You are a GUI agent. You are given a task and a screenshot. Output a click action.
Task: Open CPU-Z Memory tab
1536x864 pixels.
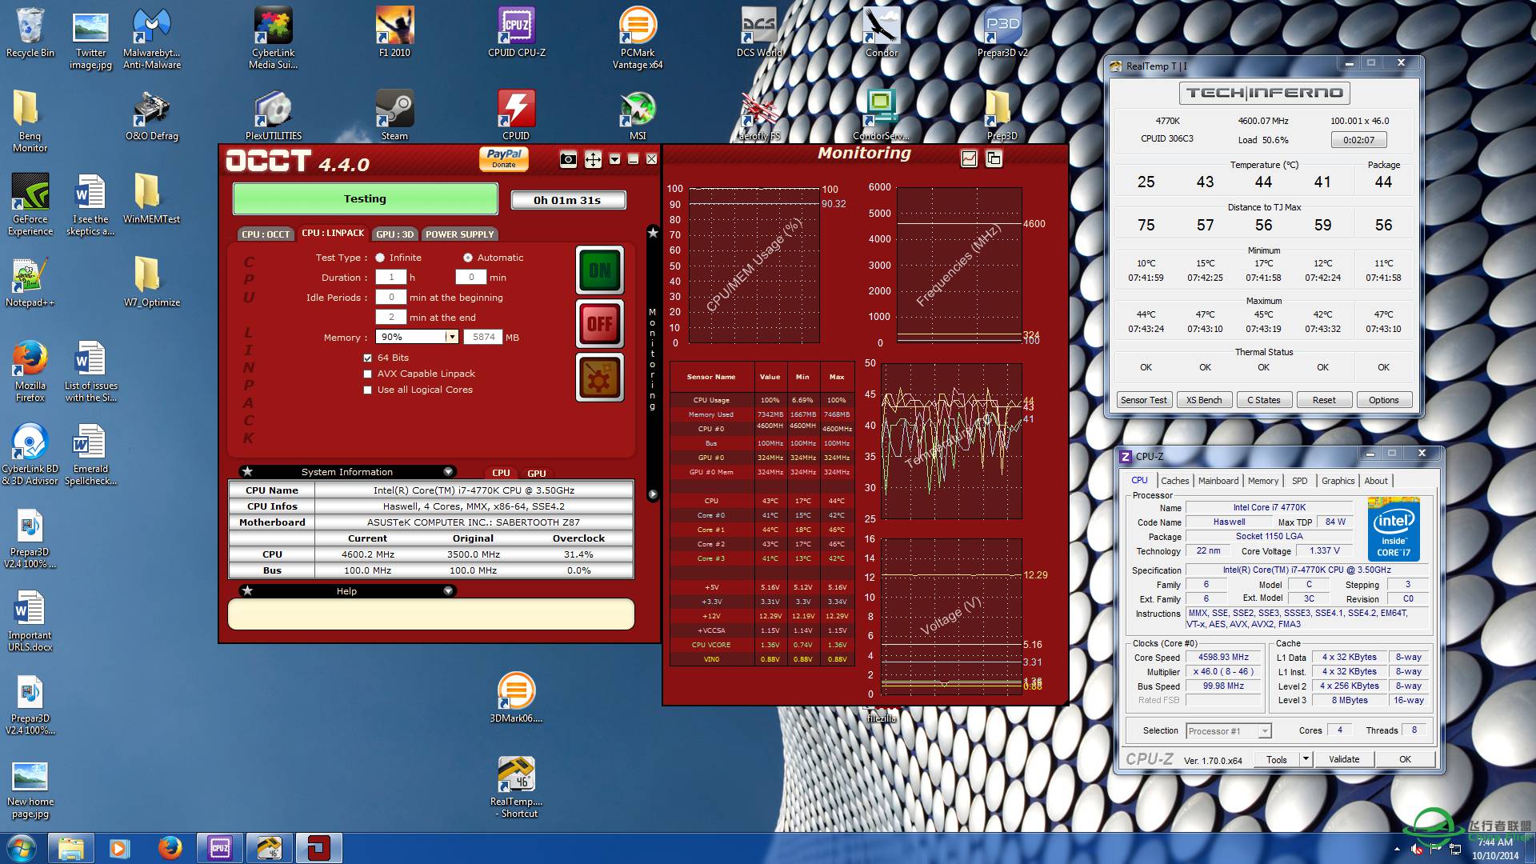click(1263, 481)
